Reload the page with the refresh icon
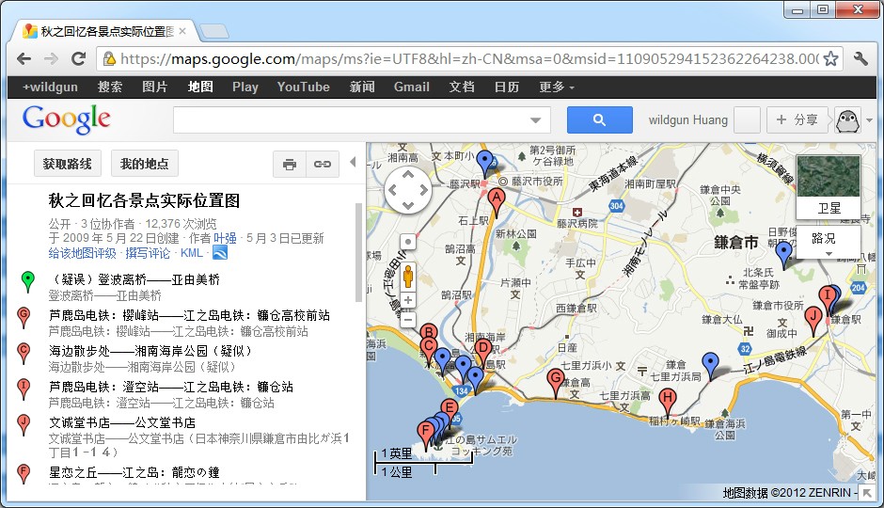The image size is (884, 508). point(79,58)
